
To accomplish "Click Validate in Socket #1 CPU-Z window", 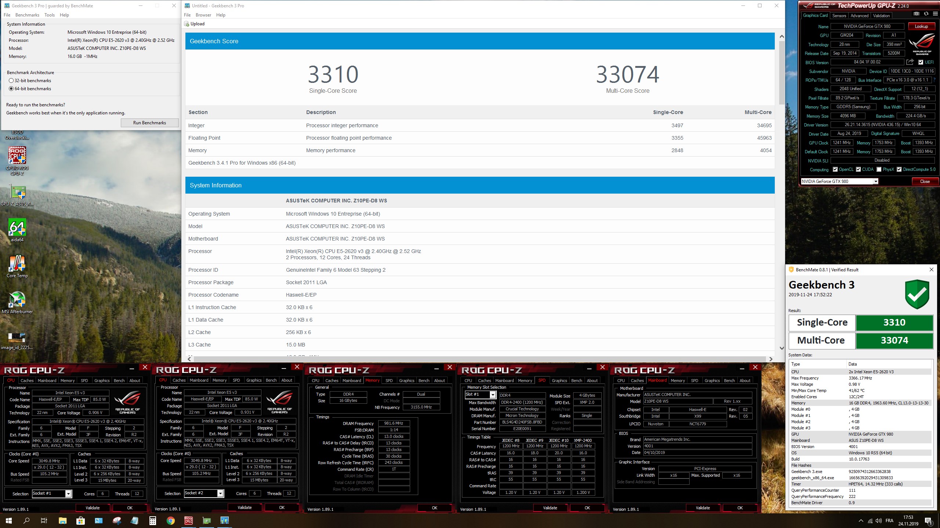I will click(93, 508).
